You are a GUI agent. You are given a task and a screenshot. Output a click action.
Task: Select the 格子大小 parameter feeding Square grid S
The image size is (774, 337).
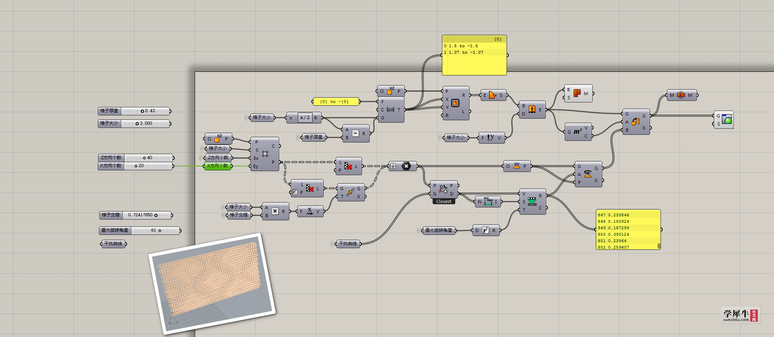click(218, 149)
